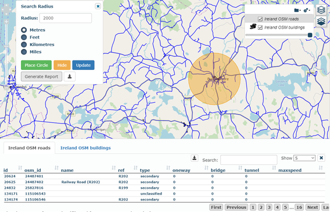
Task: Click the base layers icon below layer switcher
Action: (321, 22)
